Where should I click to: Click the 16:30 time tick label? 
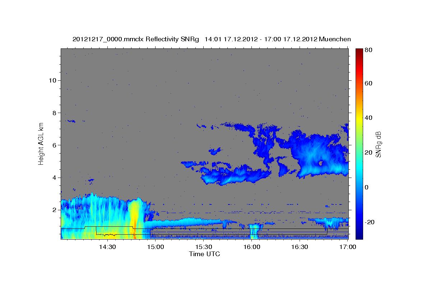(x=300, y=247)
